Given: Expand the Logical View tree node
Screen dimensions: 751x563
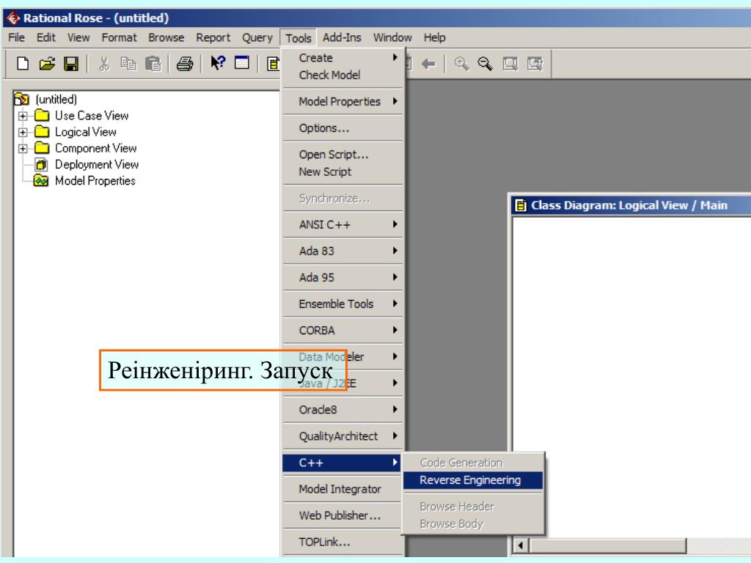Looking at the screenshot, I should pyautogui.click(x=23, y=132).
